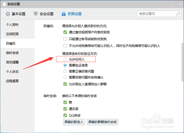
Task: Go to 空间权限 section
Action: (x=18, y=34)
